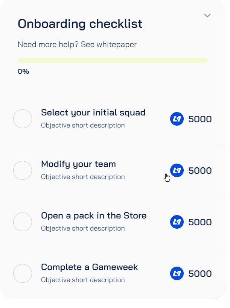
Task: Click Open a pack in the Store title
Action: (x=93, y=215)
